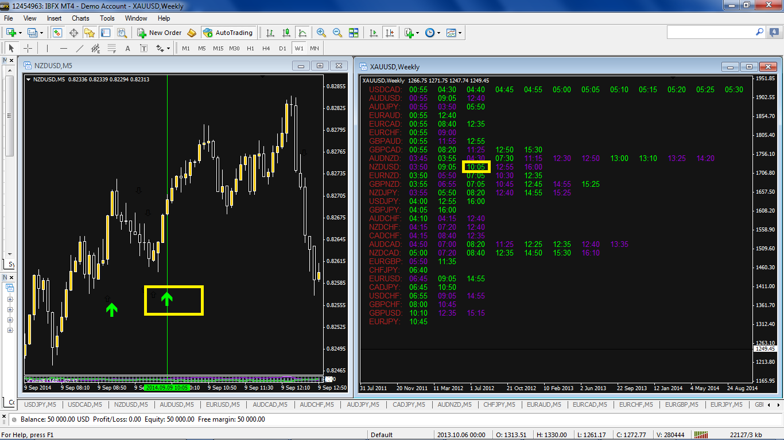
Task: Select the text label tool
Action: (127, 49)
